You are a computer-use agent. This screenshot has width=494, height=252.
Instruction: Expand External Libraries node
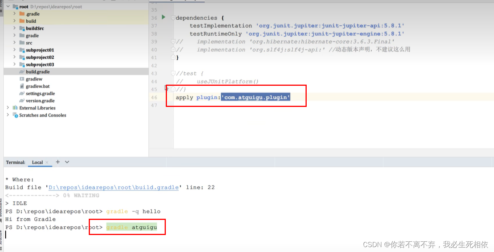[8, 108]
